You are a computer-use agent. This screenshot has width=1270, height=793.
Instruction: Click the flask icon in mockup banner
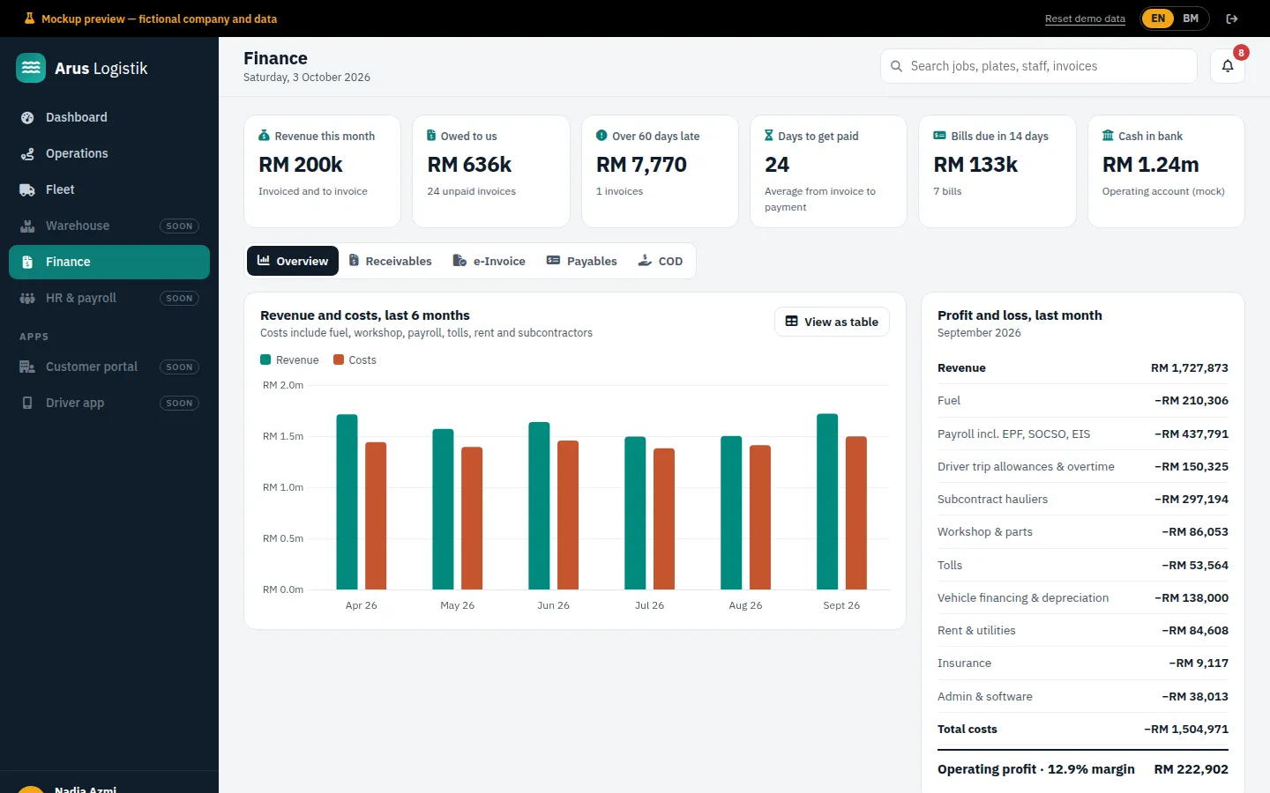click(29, 19)
